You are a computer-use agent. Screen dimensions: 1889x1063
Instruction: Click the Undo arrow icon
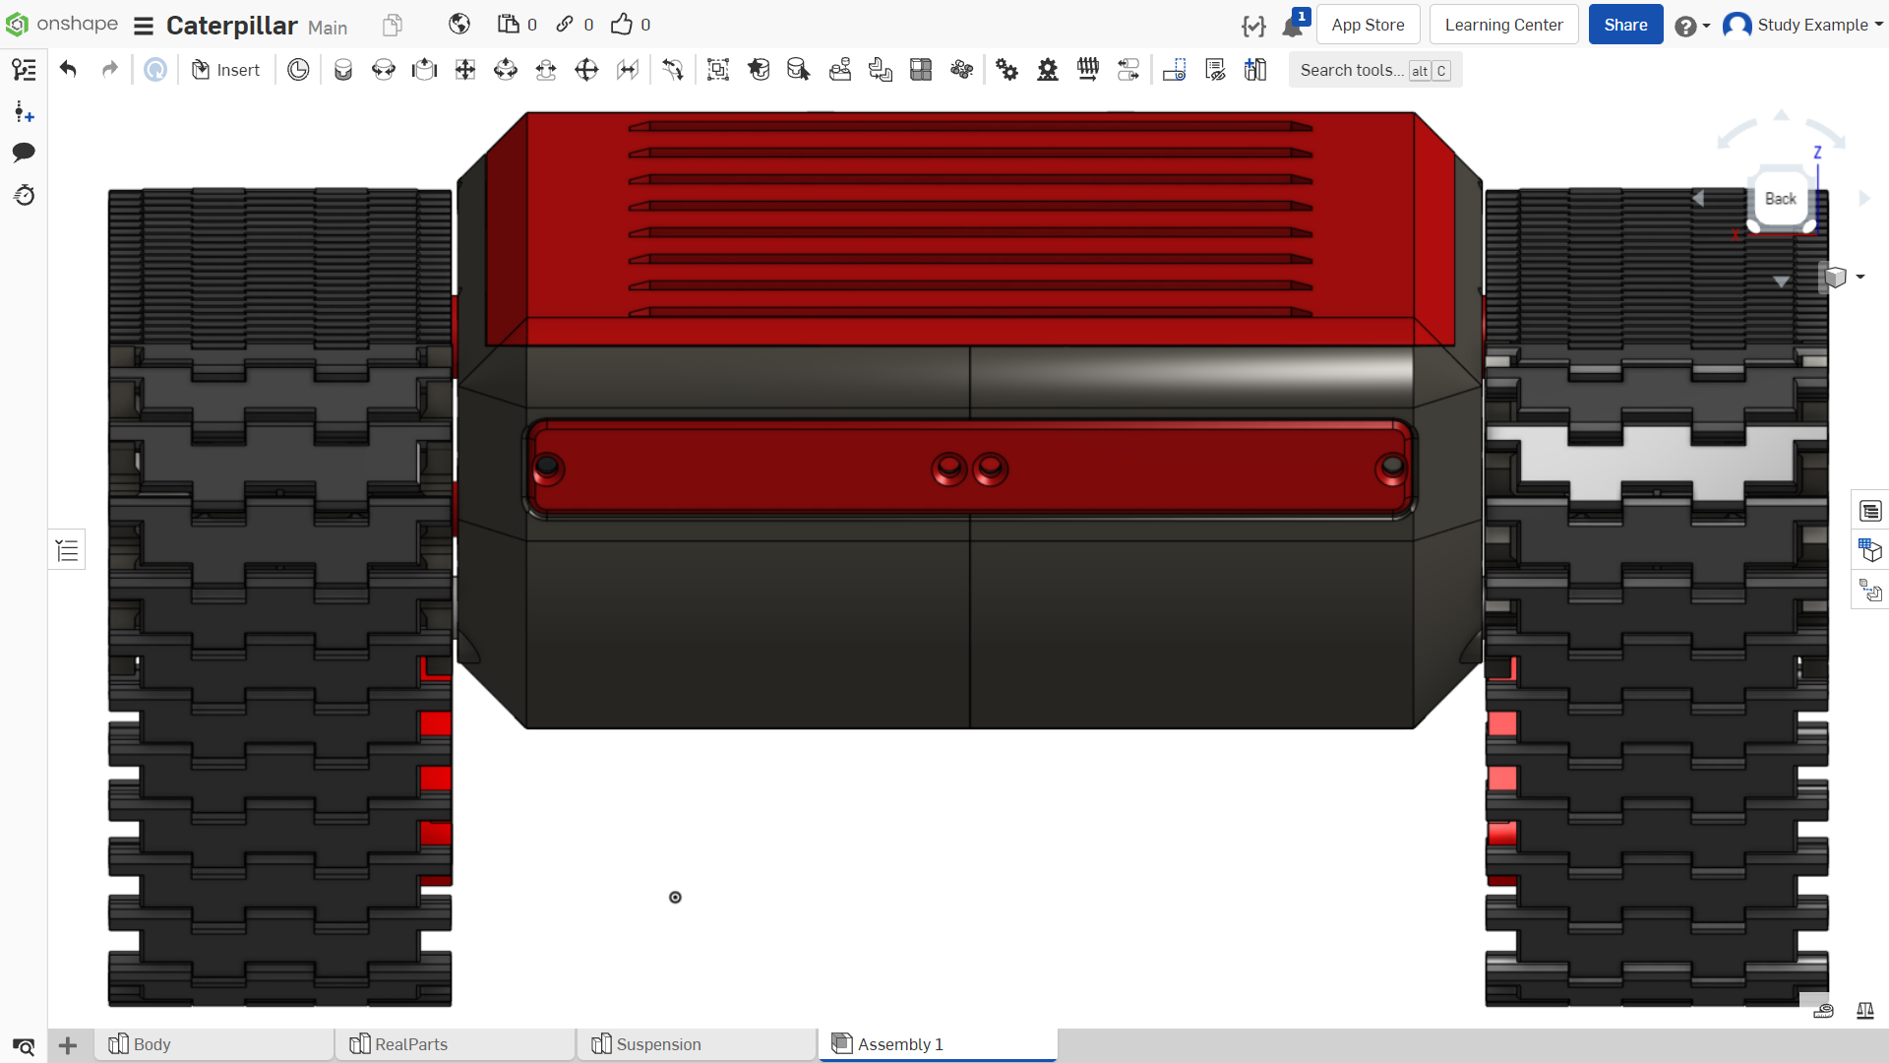click(x=68, y=70)
